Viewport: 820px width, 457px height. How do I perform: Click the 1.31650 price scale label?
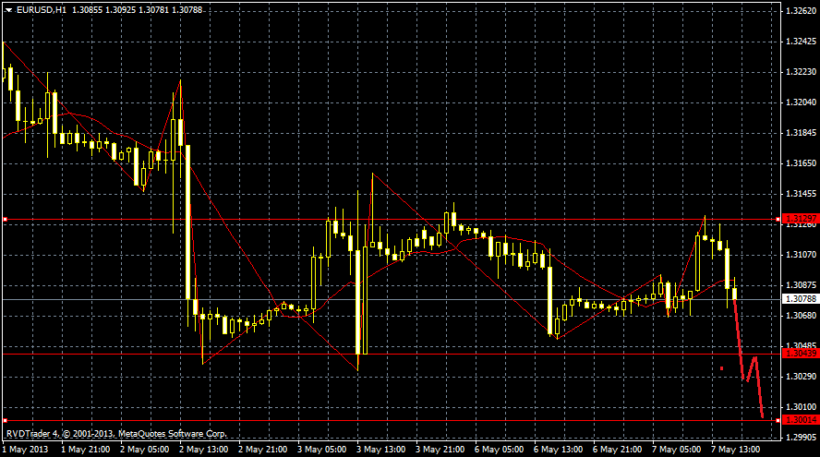click(800, 162)
